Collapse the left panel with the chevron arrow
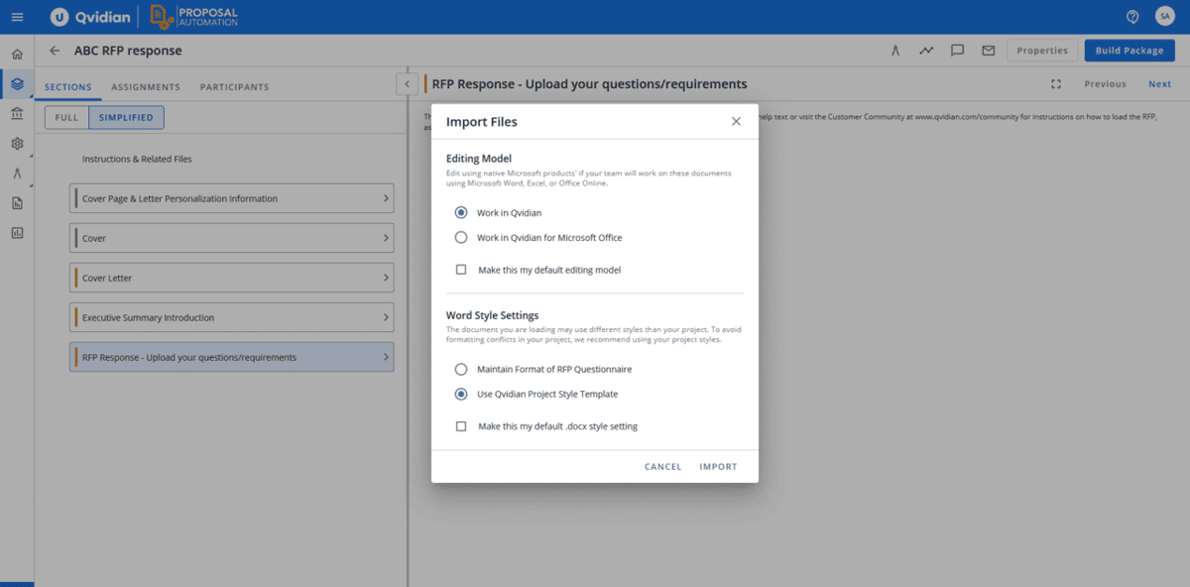 407,83
